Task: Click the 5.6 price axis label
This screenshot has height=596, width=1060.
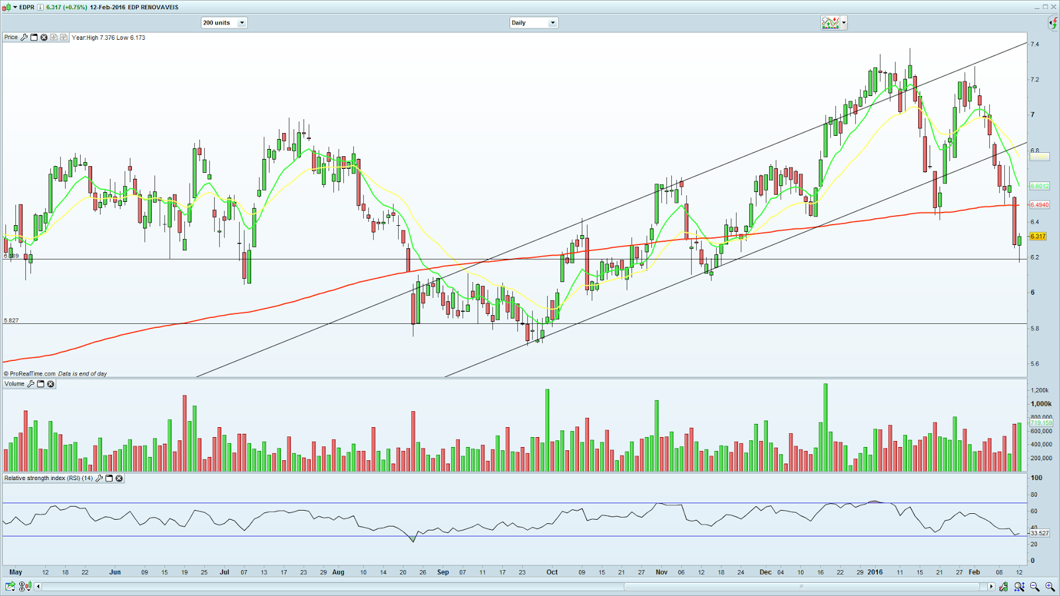Action: [1035, 364]
